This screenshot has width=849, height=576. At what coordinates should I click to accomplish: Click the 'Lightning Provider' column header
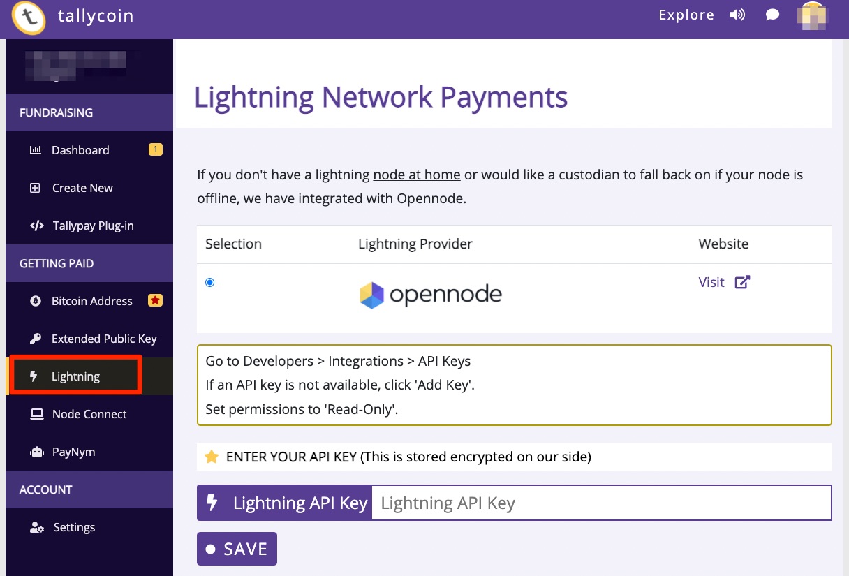pos(415,244)
